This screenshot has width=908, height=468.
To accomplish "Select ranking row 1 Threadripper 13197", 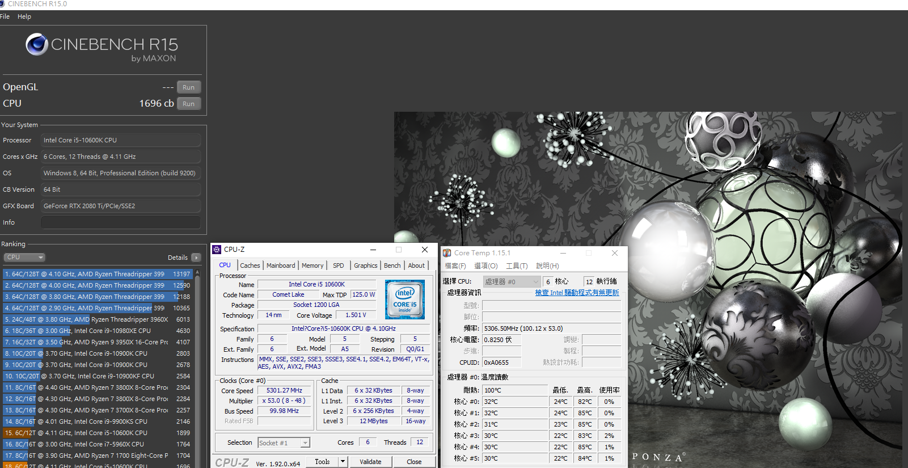I will tap(98, 274).
